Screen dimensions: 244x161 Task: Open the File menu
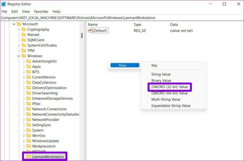(x=4, y=11)
